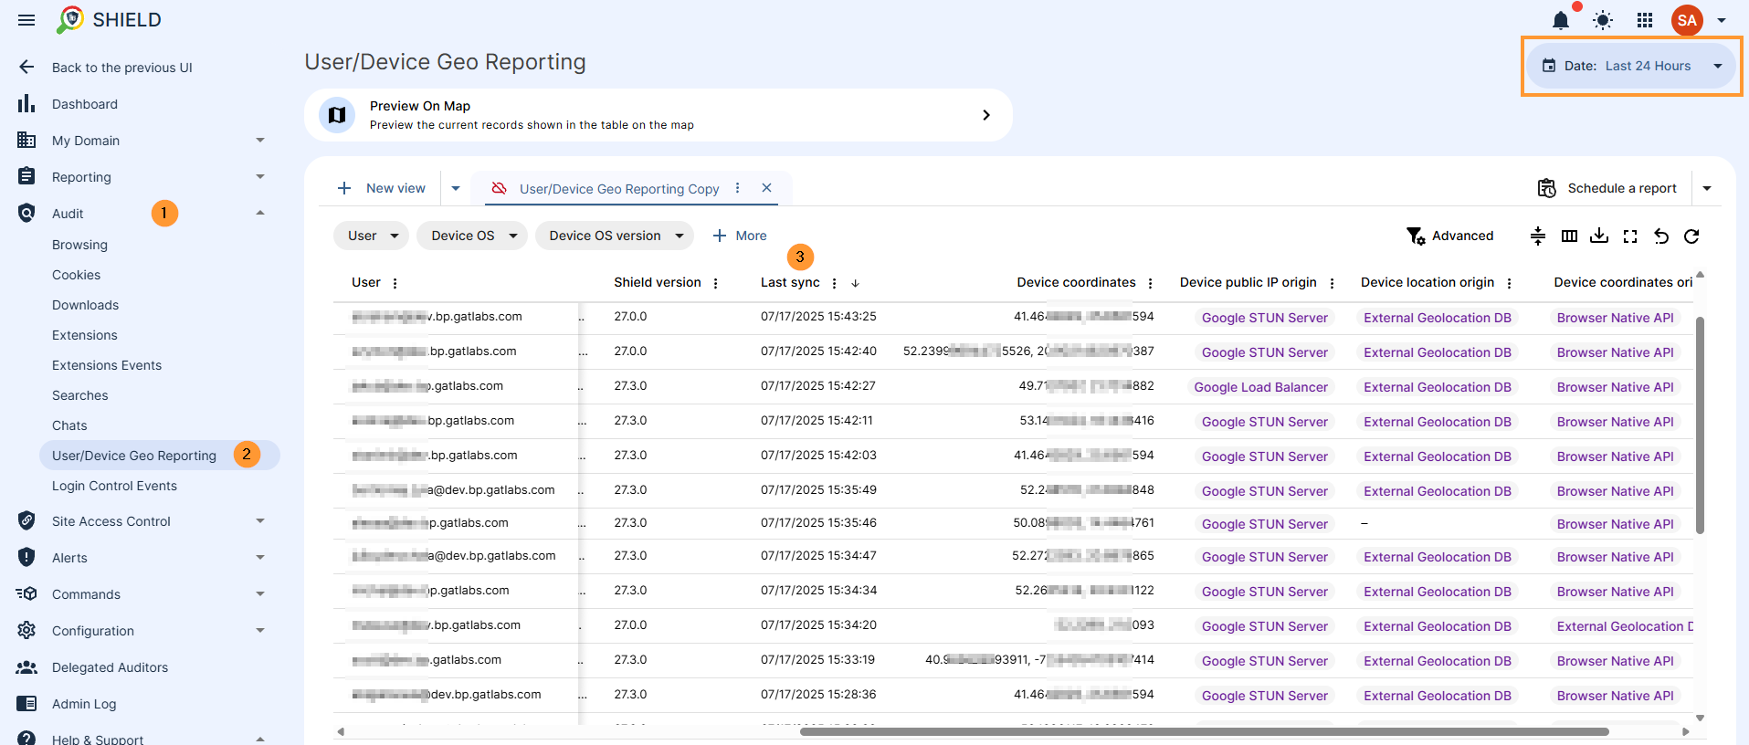Open Device coordinates column options menu
Image resolution: width=1749 pixels, height=745 pixels.
click(x=1150, y=283)
